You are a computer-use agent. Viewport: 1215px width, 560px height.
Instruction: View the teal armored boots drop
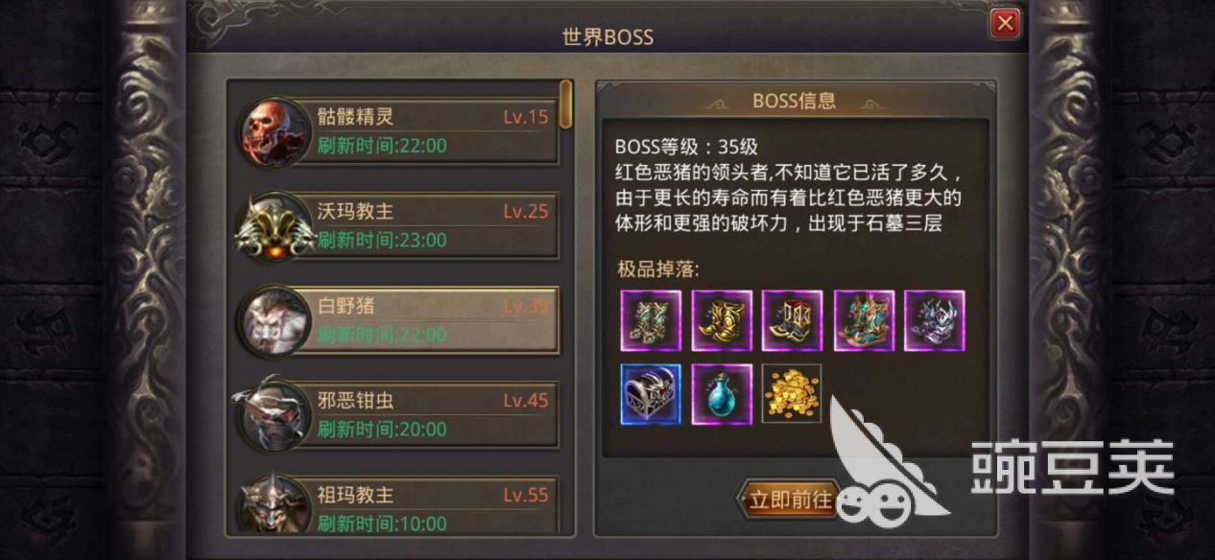tap(864, 321)
